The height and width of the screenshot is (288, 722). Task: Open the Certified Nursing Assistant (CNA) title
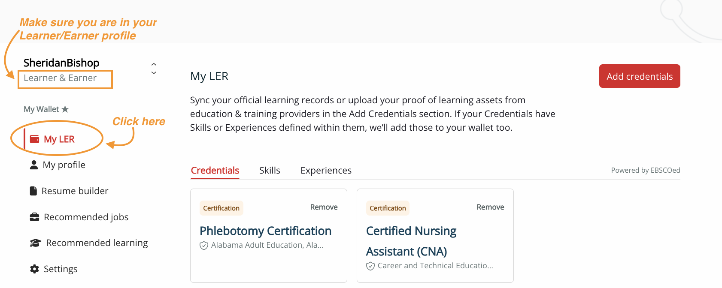coord(411,241)
